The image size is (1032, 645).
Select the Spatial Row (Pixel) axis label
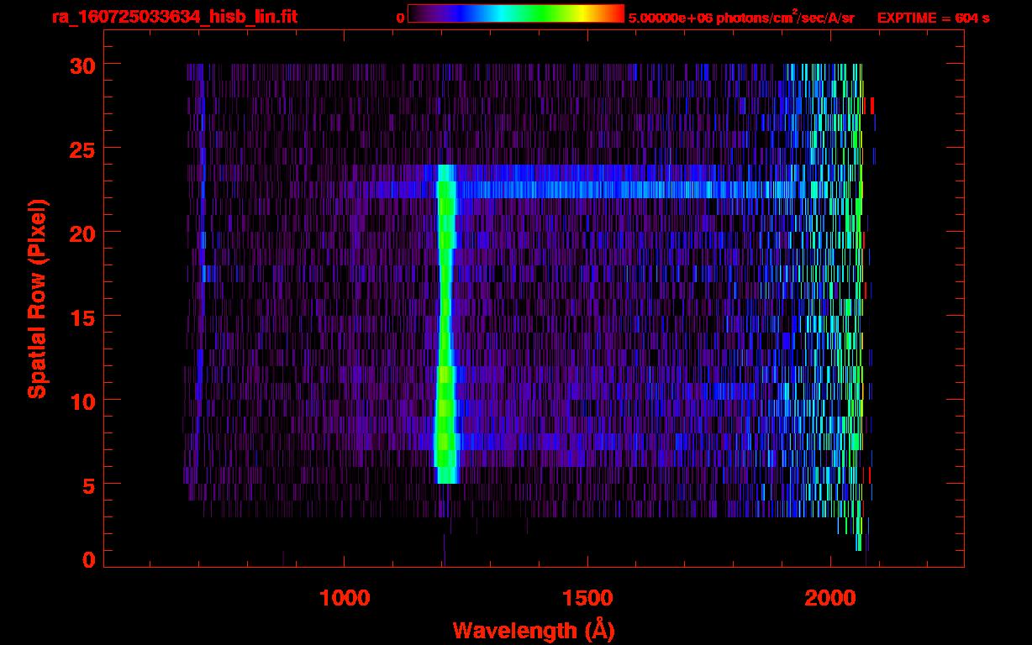pos(37,299)
